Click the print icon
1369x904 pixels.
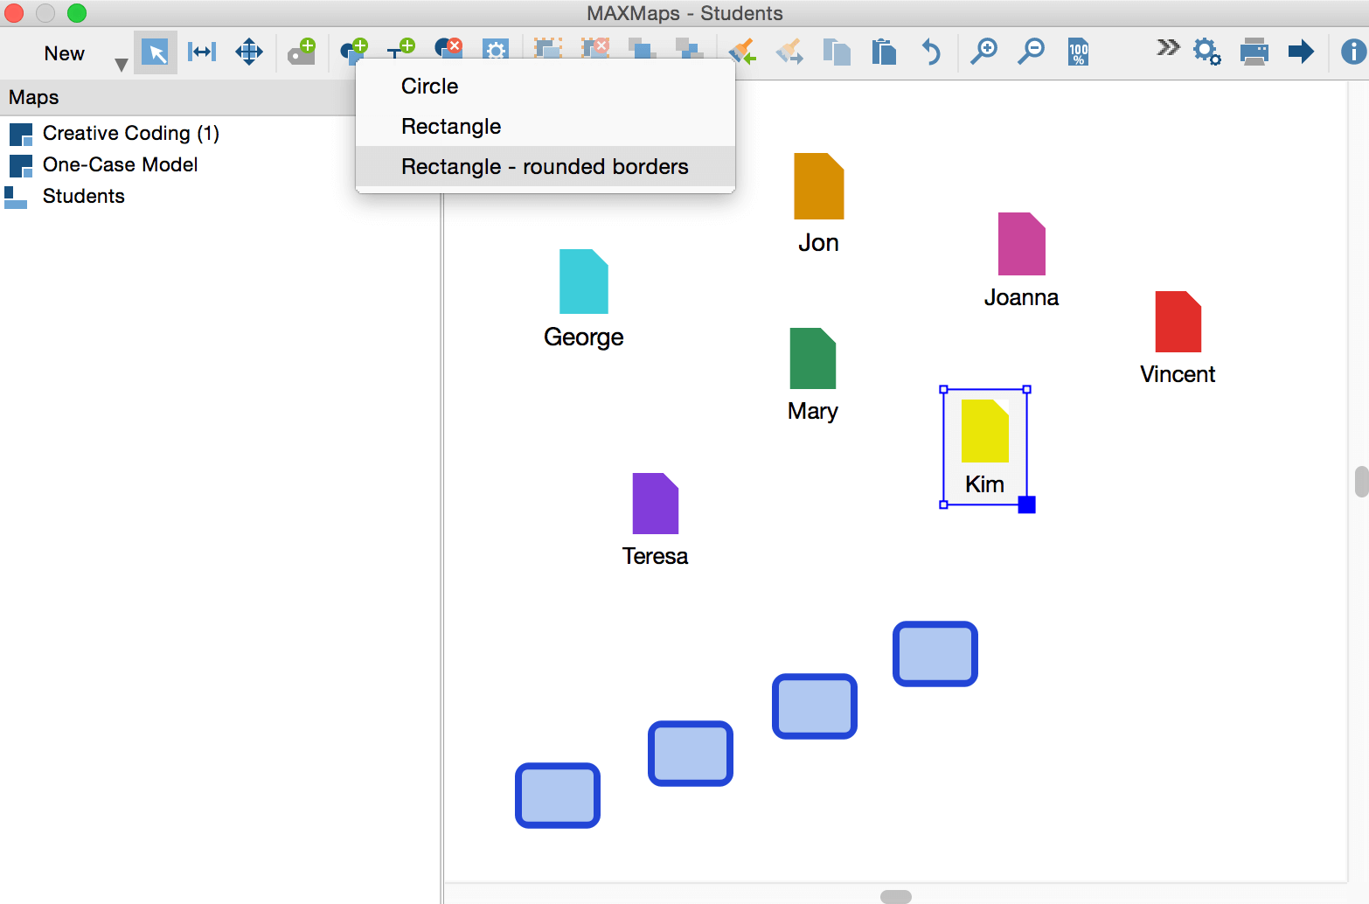click(1254, 52)
